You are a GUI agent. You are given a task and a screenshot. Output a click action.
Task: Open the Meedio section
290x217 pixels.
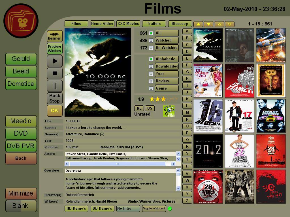[x=21, y=121]
